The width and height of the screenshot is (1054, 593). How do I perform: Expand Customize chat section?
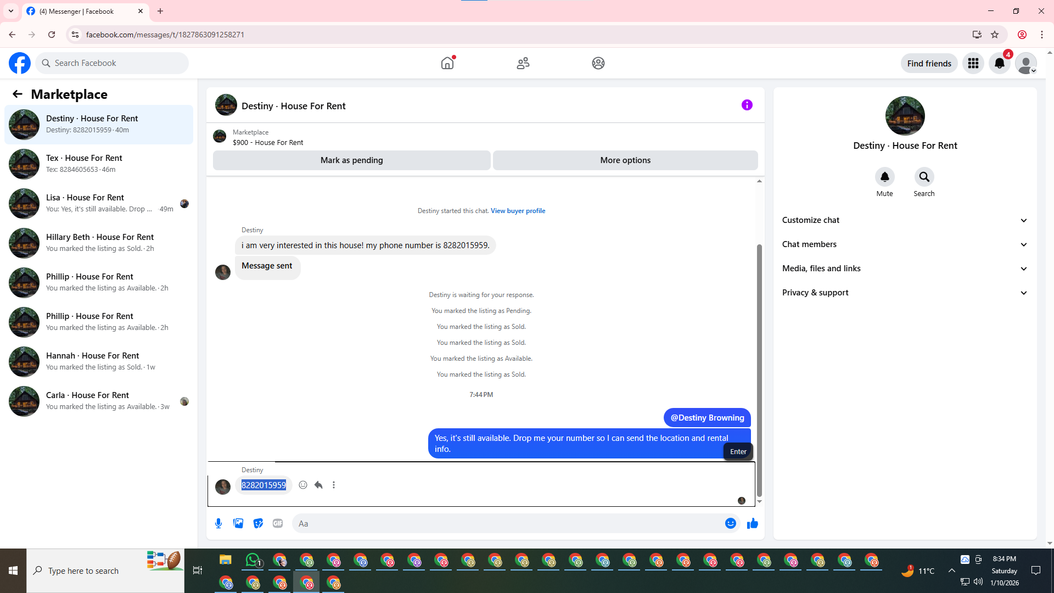tap(905, 220)
